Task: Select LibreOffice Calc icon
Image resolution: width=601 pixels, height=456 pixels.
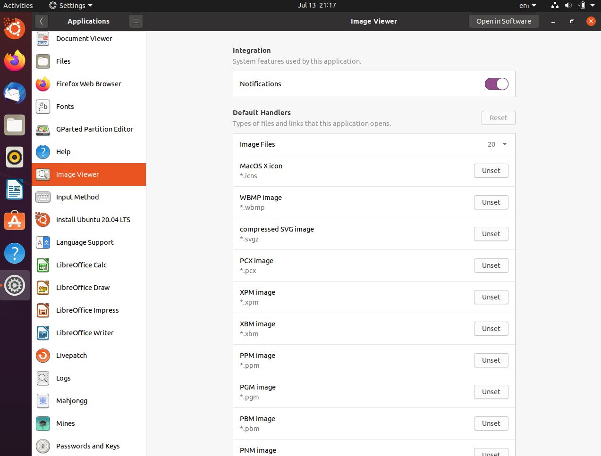Action: pos(43,265)
